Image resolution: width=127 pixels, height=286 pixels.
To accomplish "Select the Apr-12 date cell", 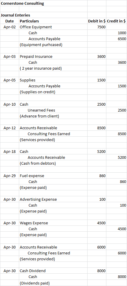I will [10, 128].
